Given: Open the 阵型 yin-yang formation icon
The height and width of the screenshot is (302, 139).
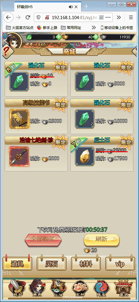Looking at the screenshot, I should [101, 288].
